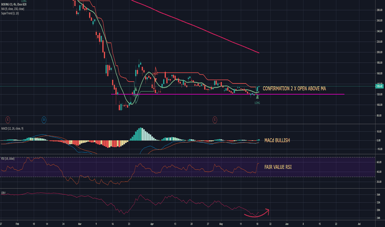385x227 pixels.
Task: Click the green LONG signal arrow near May 18
Action: [257, 97]
